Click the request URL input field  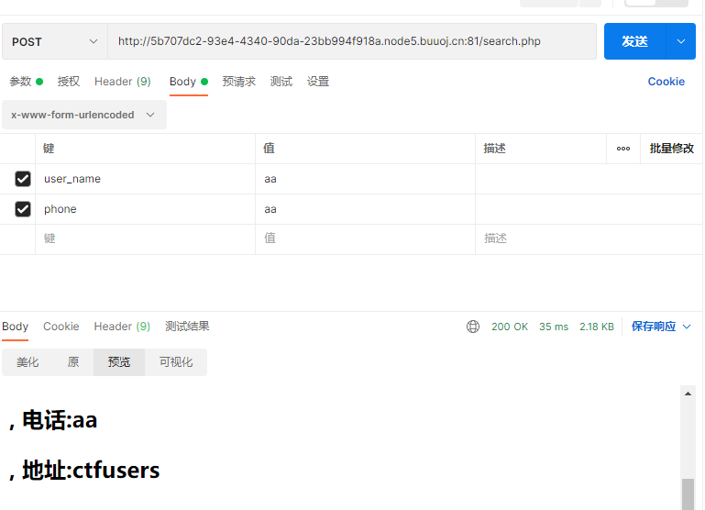tap(352, 41)
